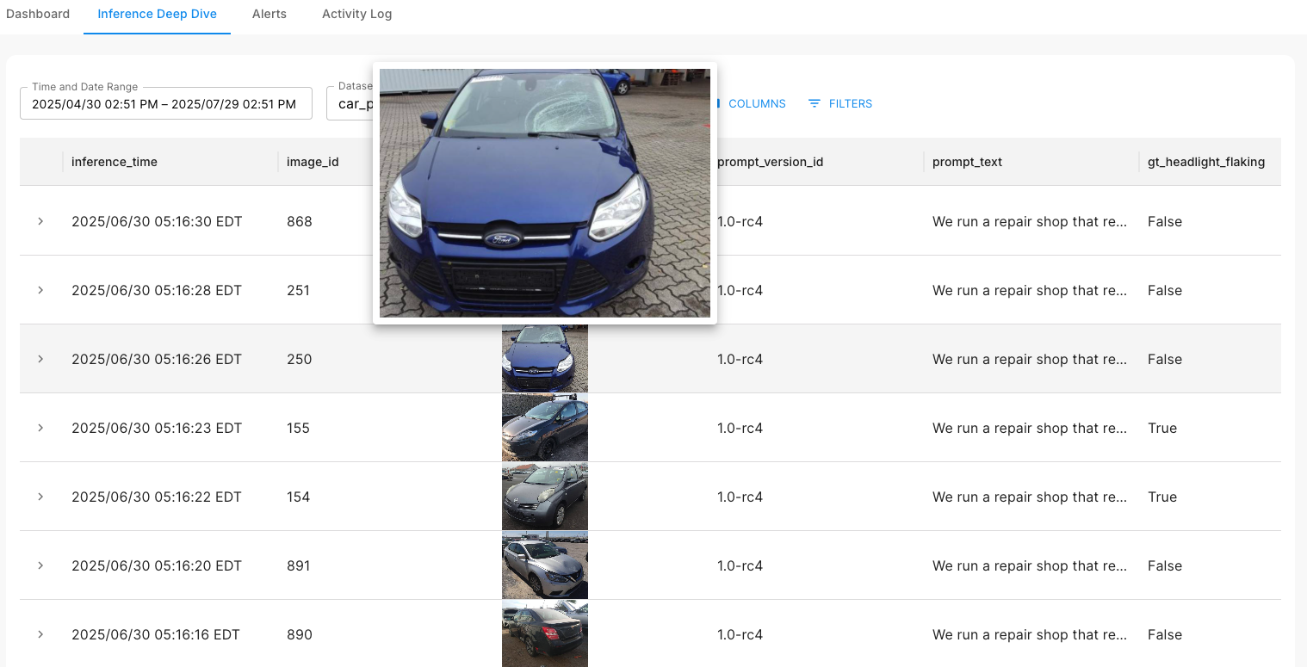This screenshot has height=667, width=1307.
Task: Click the enlarged blue Ford preview image
Action: (545, 193)
